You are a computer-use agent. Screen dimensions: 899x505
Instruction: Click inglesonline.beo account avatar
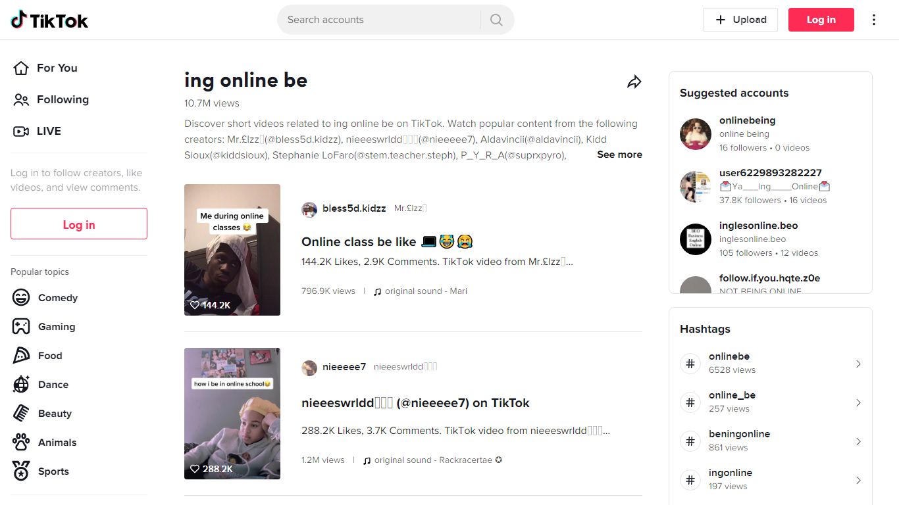696,239
